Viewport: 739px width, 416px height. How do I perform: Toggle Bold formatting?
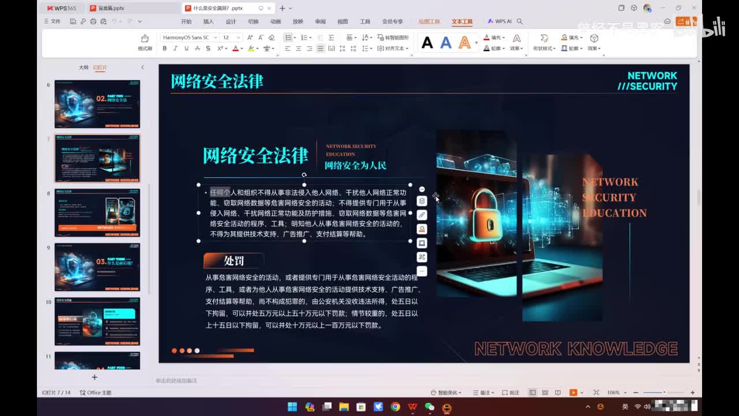tap(165, 49)
